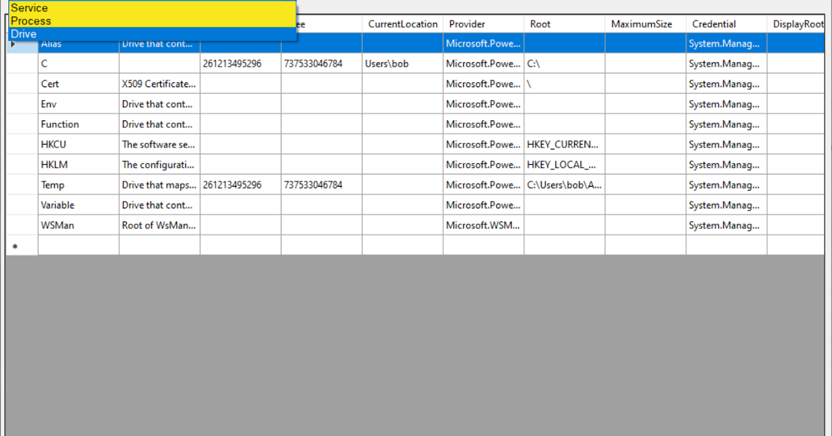Sort by the MaximumSize column header
Screen dimensions: 832x436
pos(644,24)
